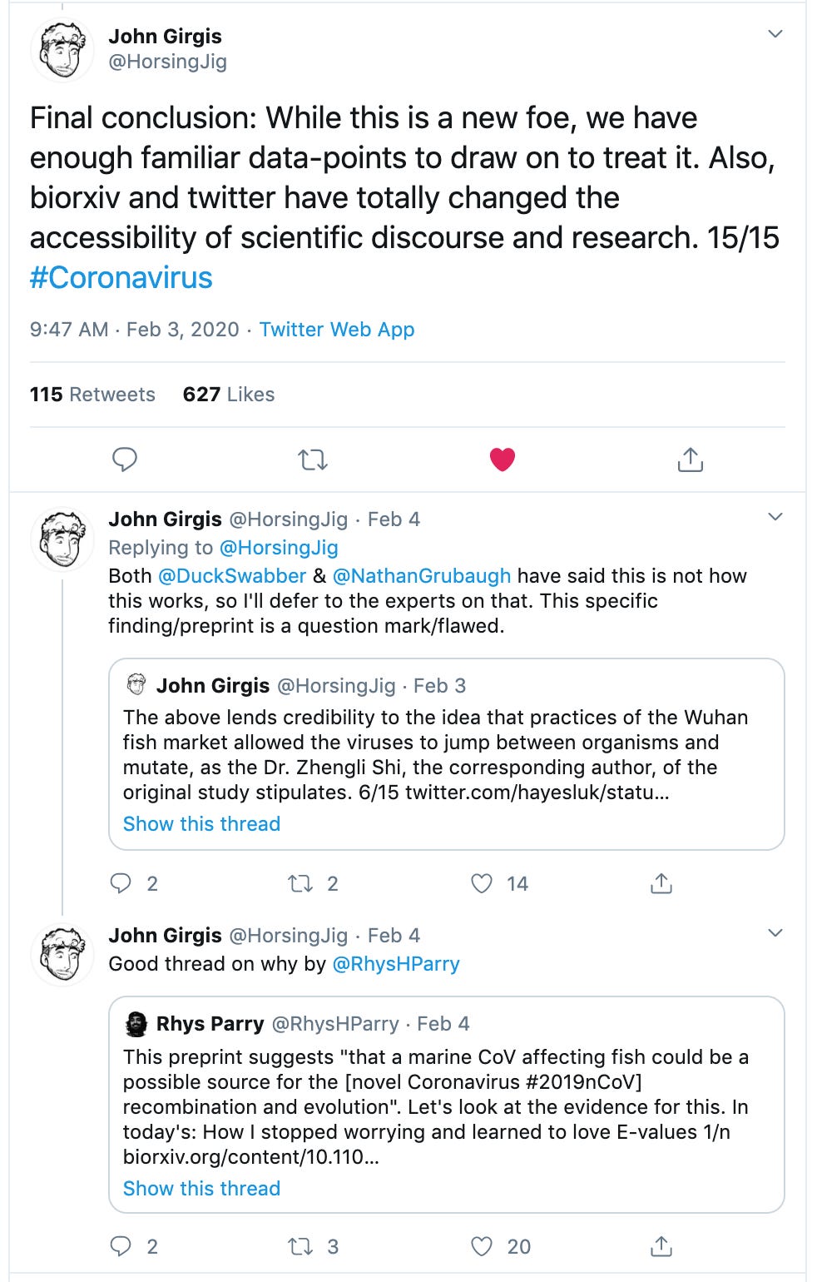Open the #Coronavirus hashtag
Viewport: 817px width, 1282px height.
point(121,278)
